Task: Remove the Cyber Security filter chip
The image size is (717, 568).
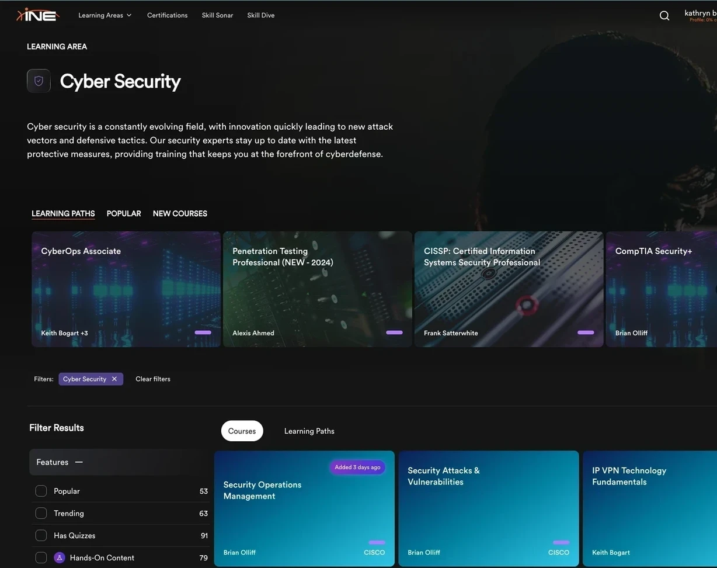Action: pos(114,379)
